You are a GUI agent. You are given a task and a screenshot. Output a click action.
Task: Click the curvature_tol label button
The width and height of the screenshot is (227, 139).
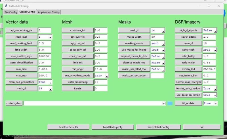(78, 30)
